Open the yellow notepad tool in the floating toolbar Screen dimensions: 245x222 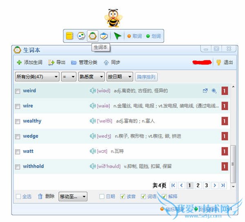click(69, 36)
